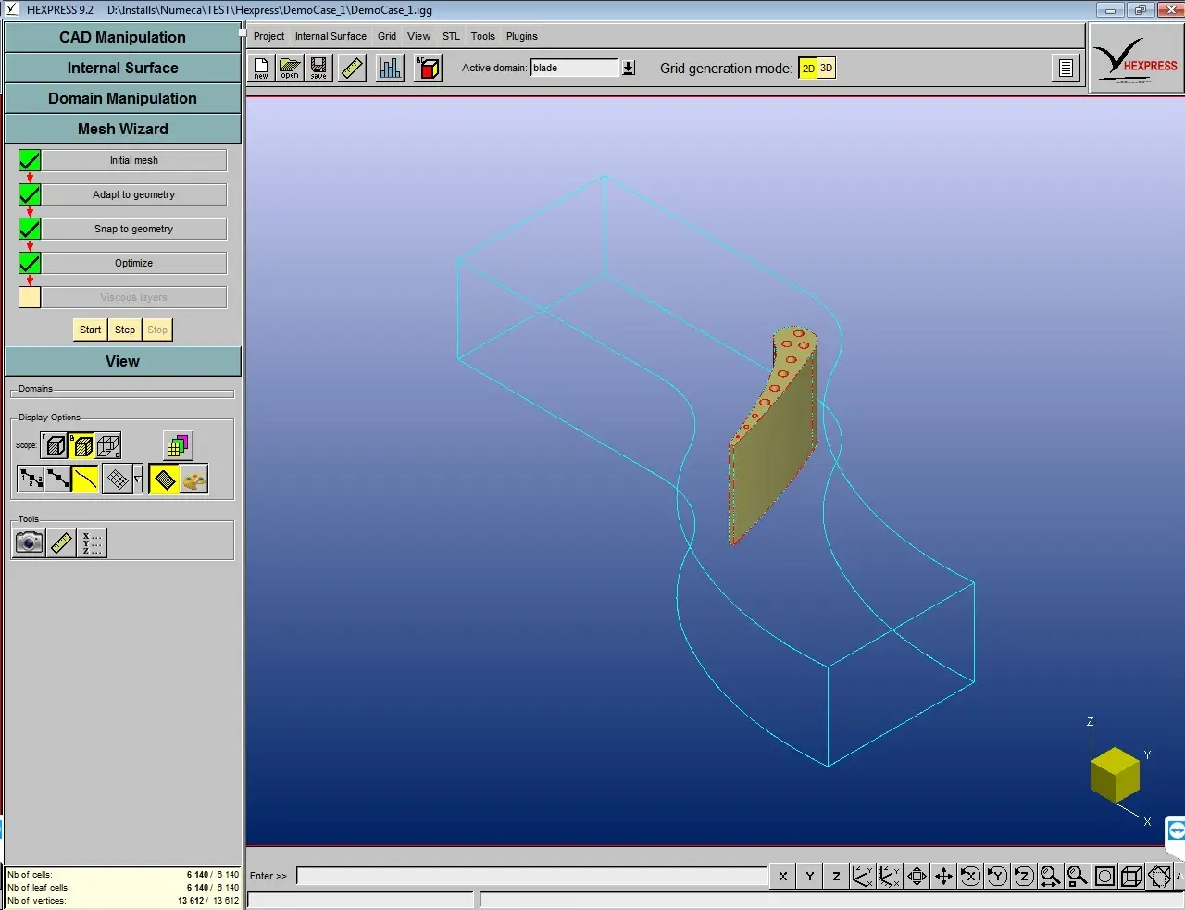Open the Tools menu
Viewport: 1185px width, 910px height.
click(x=483, y=37)
